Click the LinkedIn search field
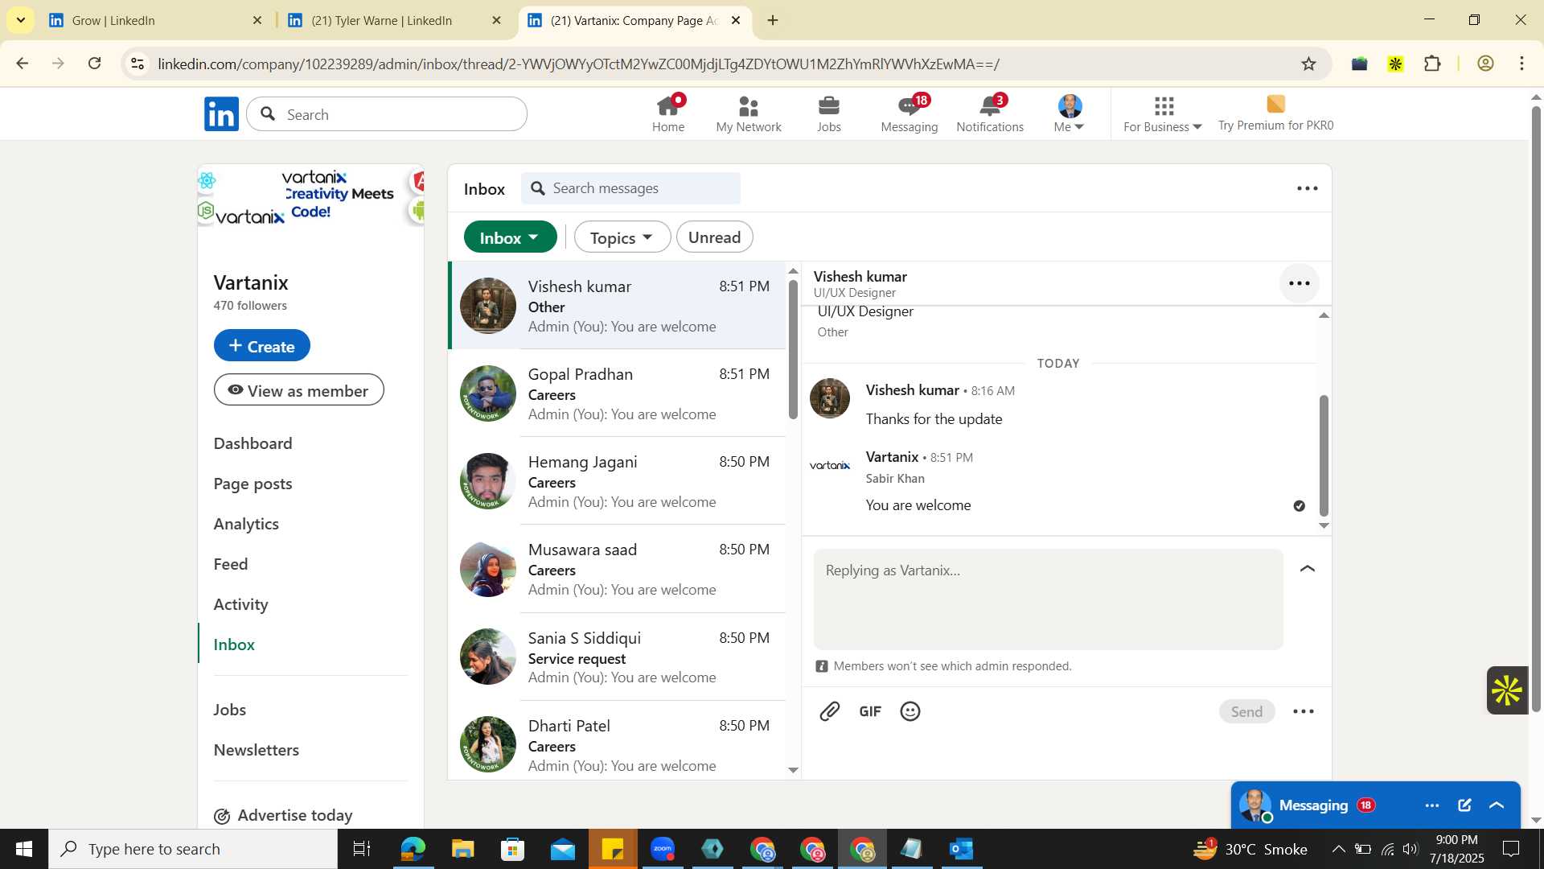 [x=387, y=114]
